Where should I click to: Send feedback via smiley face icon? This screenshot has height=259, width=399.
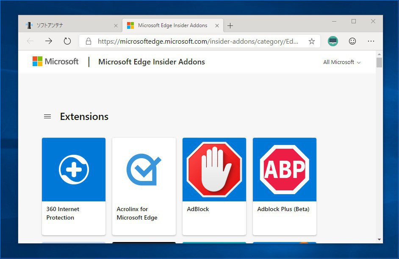tap(352, 41)
